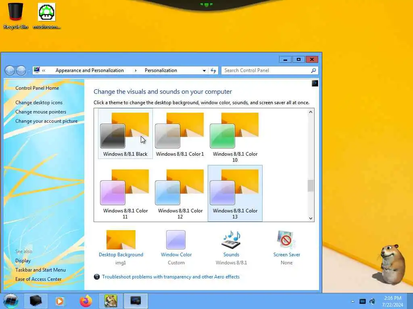Click the theme list scroll down arrow

coord(311,218)
